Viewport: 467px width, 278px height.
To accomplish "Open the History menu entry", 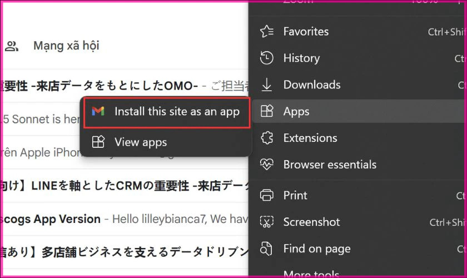I will (359, 58).
